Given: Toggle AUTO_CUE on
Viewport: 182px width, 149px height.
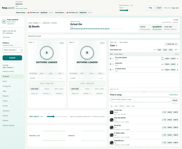Looking at the screenshot, I should [x=171, y=44].
